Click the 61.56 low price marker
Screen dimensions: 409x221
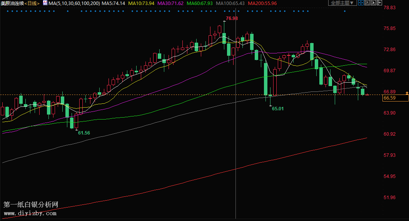pos(84,133)
